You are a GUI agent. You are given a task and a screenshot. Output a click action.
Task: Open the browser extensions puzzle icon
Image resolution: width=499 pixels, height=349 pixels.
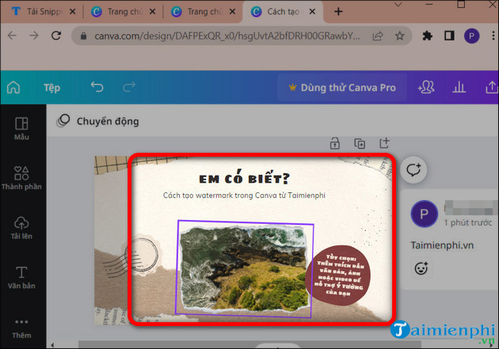tap(428, 36)
